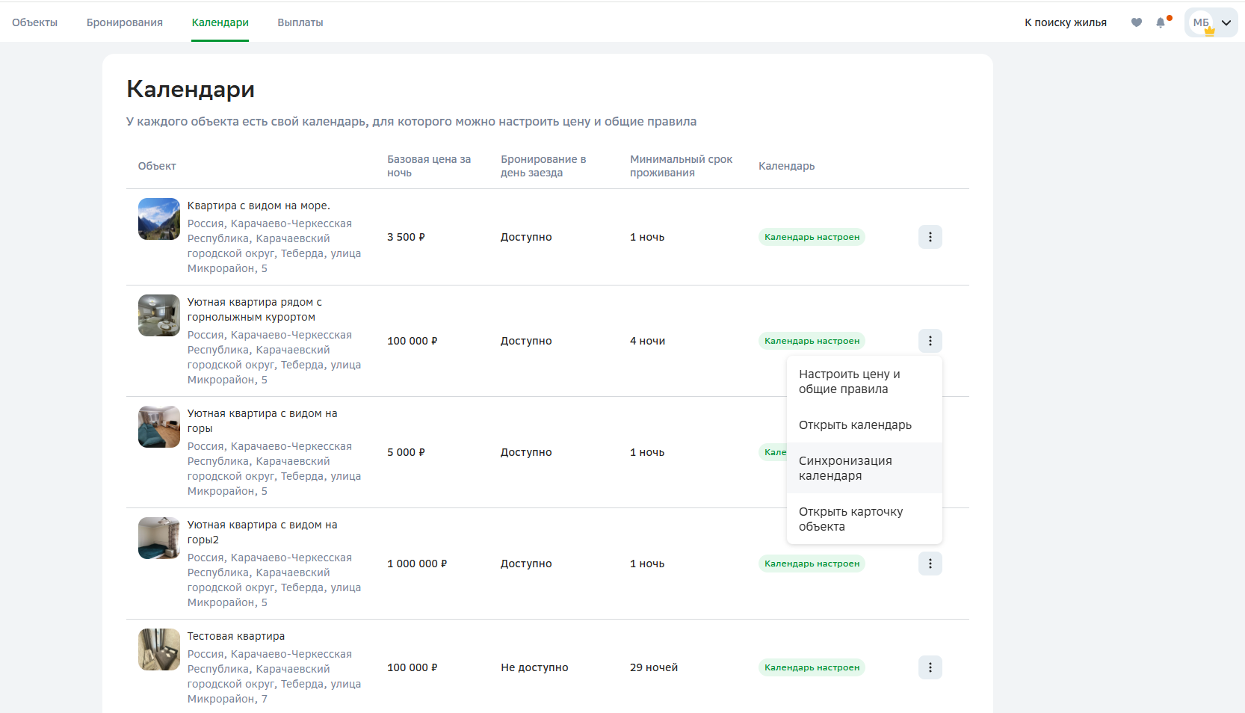The image size is (1245, 713).
Task: Open the Уютная квартира с видом на горы2 title
Action: (262, 531)
